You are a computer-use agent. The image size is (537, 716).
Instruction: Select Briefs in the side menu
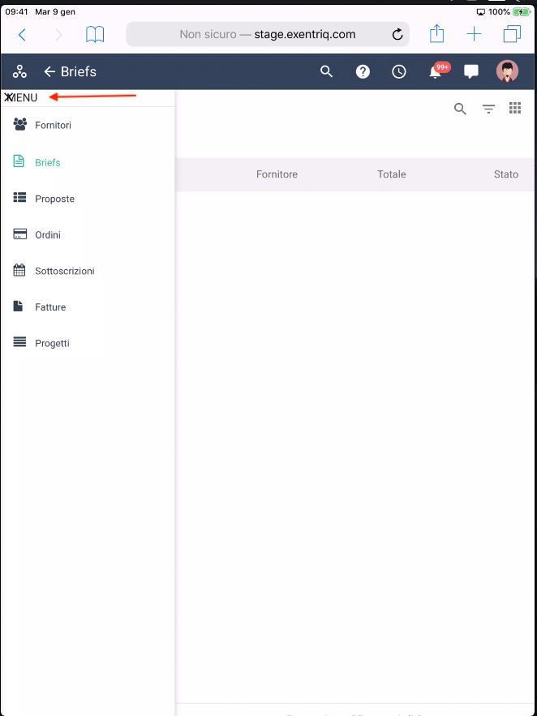point(47,162)
